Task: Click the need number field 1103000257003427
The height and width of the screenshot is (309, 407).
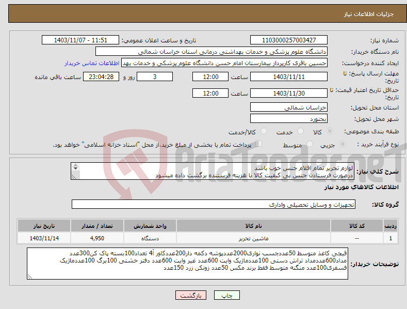Action: point(289,40)
